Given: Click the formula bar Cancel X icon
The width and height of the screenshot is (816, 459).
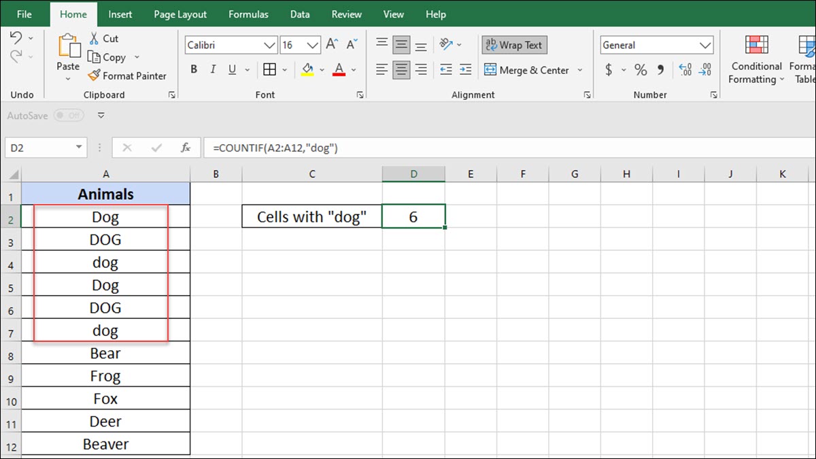Looking at the screenshot, I should click(x=127, y=148).
